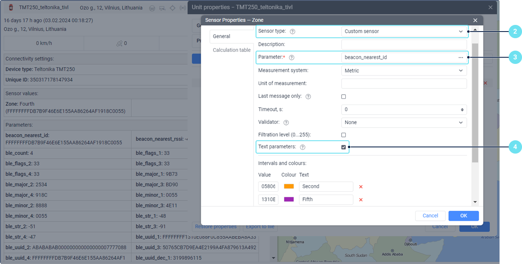This screenshot has width=522, height=264.
Task: Click the Parameter help question icon
Action: pyautogui.click(x=291, y=58)
